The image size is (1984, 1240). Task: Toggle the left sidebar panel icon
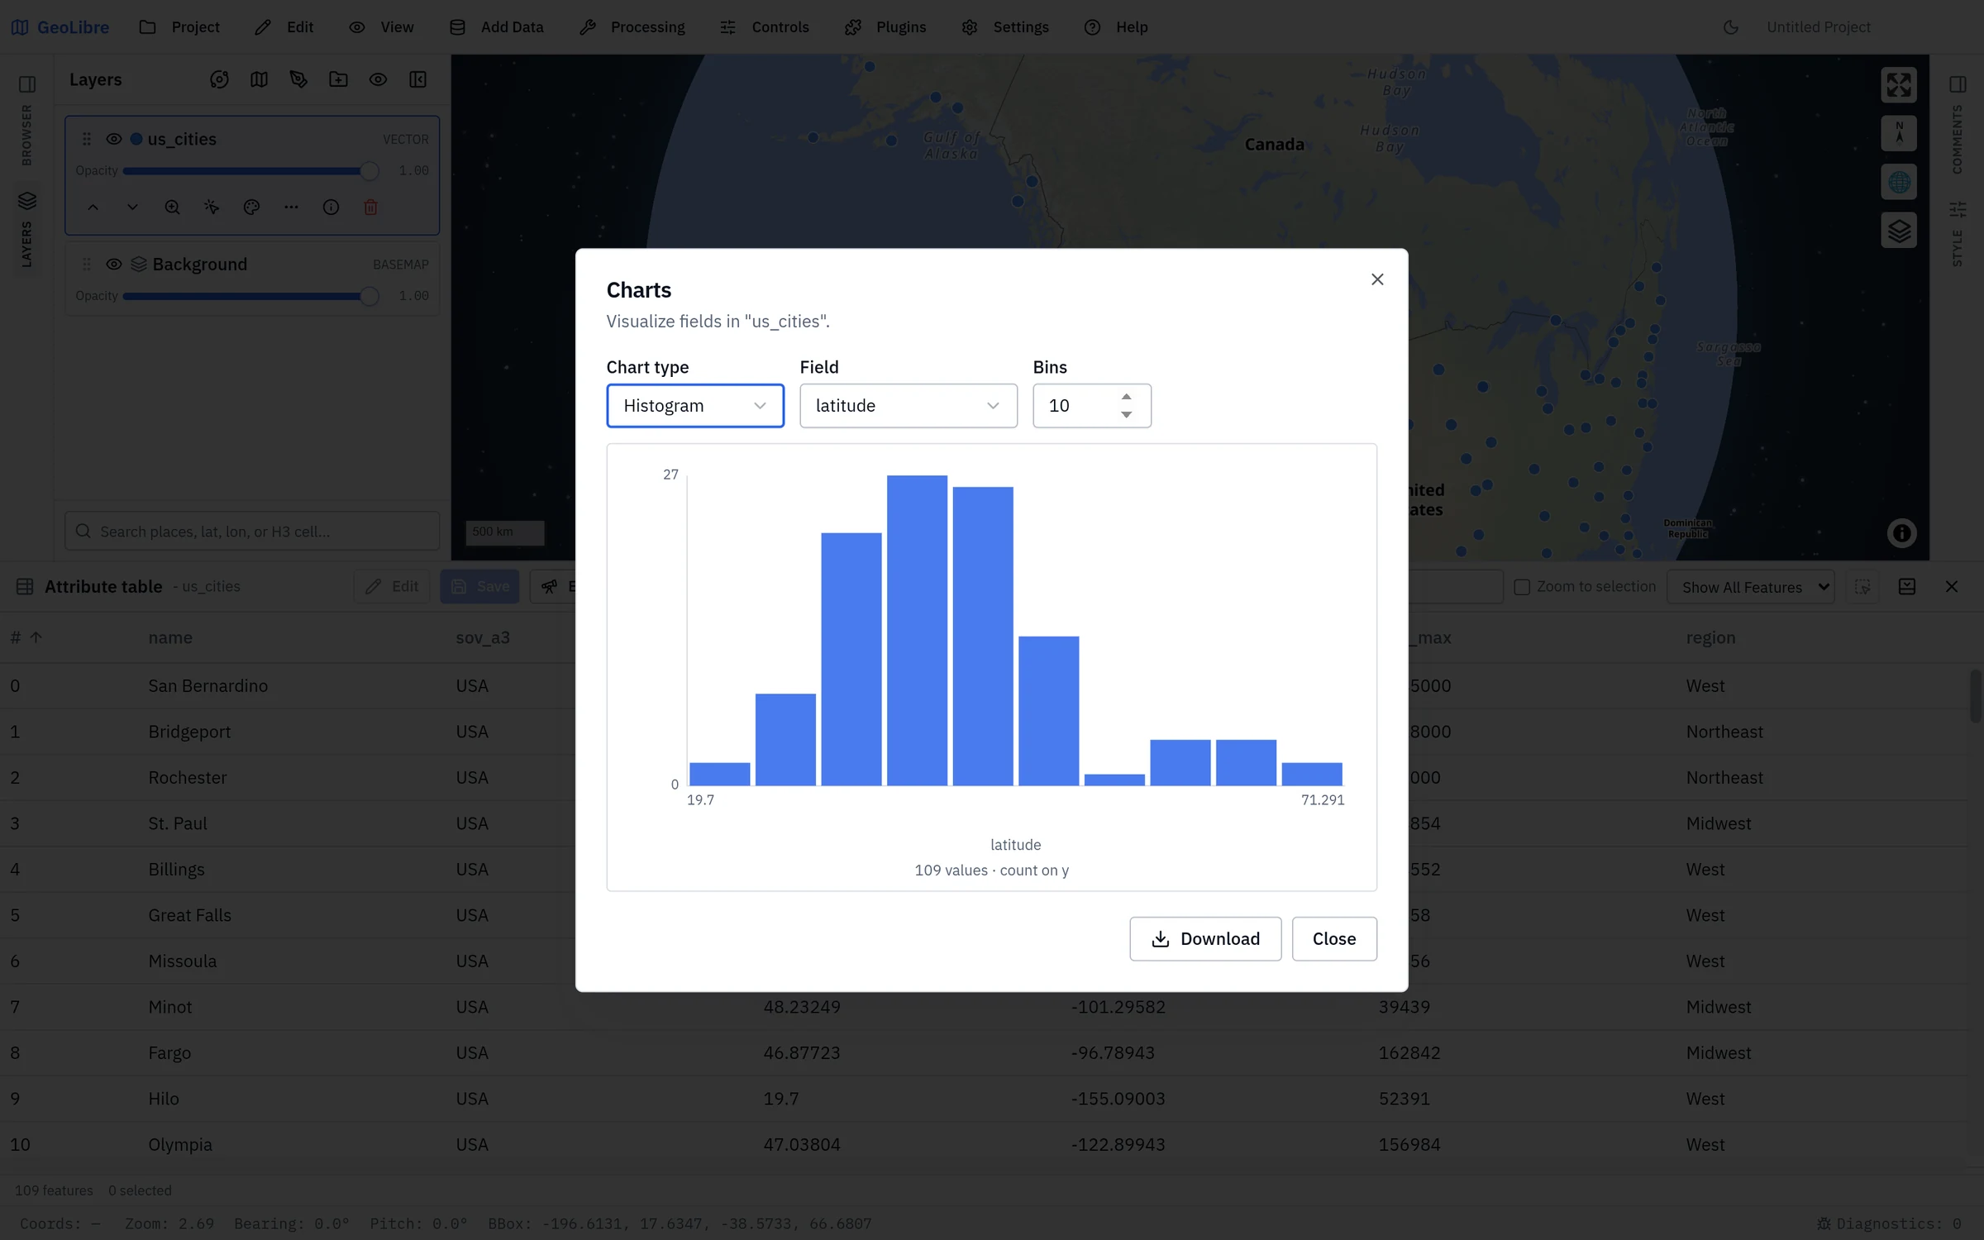(27, 84)
